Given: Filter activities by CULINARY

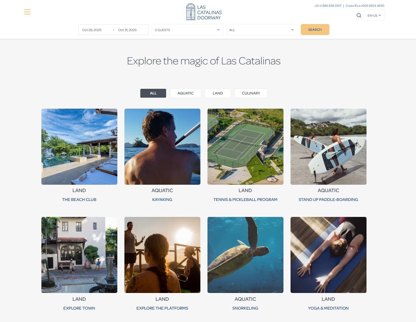Looking at the screenshot, I should pos(251,93).
